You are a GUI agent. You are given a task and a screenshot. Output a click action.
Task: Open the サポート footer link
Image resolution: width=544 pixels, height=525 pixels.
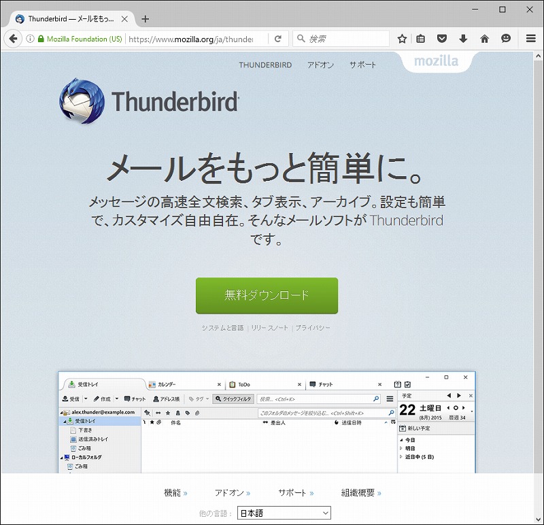296,493
